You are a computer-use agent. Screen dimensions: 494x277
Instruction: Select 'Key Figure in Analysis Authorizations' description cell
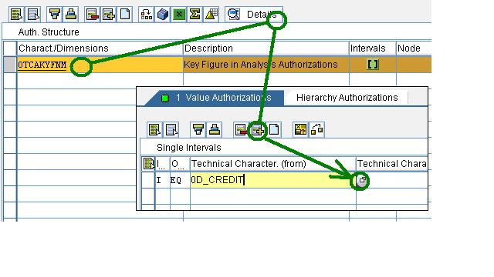coord(266,65)
